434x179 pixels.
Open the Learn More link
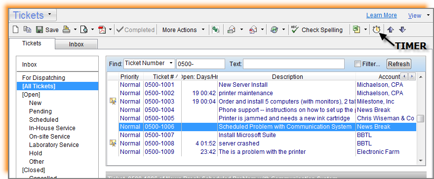(x=381, y=15)
